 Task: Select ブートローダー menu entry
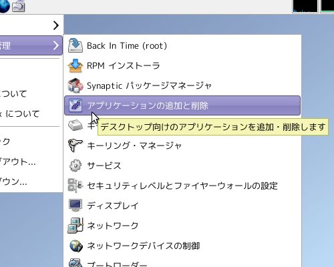pos(182,262)
